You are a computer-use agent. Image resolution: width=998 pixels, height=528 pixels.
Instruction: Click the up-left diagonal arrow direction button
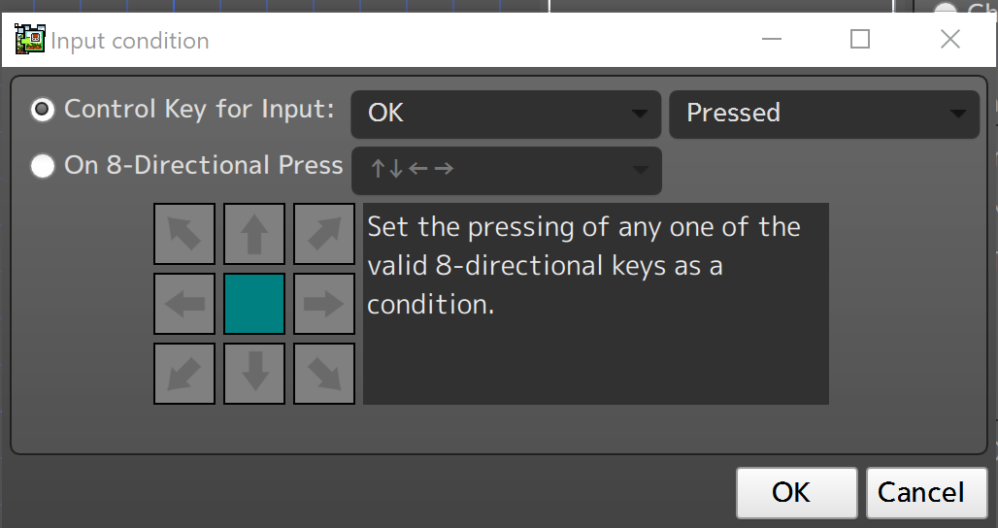(x=184, y=234)
